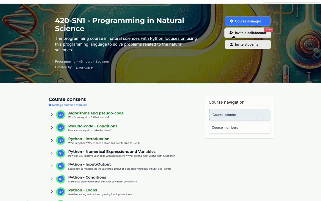Click the code icon beside Python - Introduction
This screenshot has width=321, height=201.
(61, 140)
